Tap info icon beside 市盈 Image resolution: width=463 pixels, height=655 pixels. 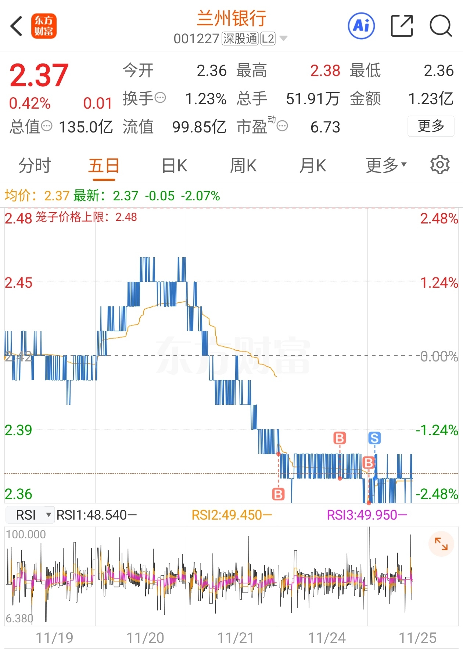point(282,126)
